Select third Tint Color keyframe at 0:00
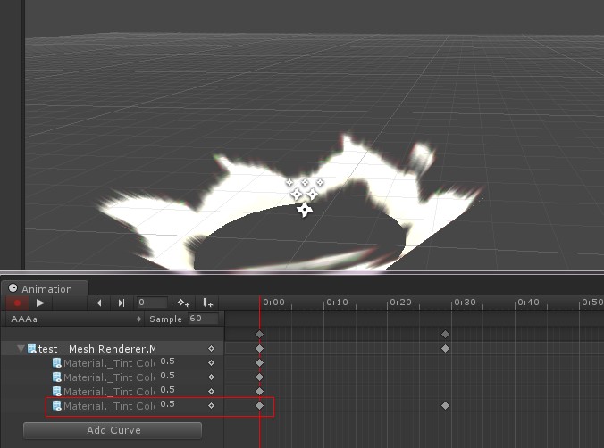The width and height of the screenshot is (604, 448). click(x=260, y=392)
